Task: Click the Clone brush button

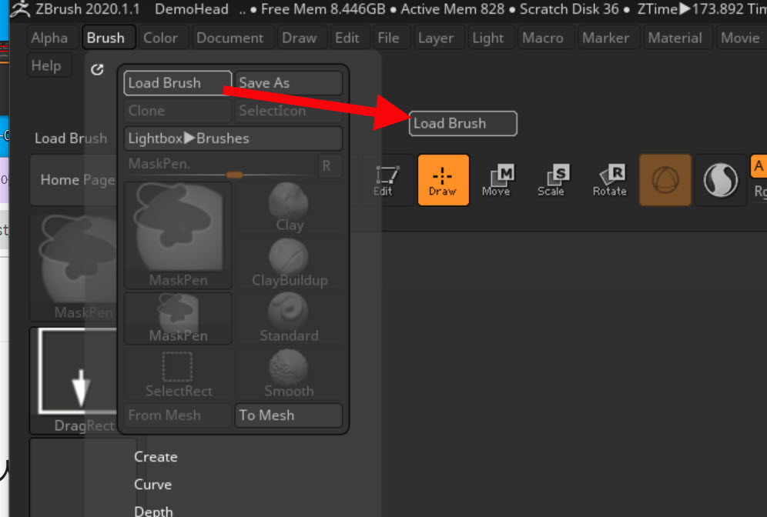Action: coord(178,111)
